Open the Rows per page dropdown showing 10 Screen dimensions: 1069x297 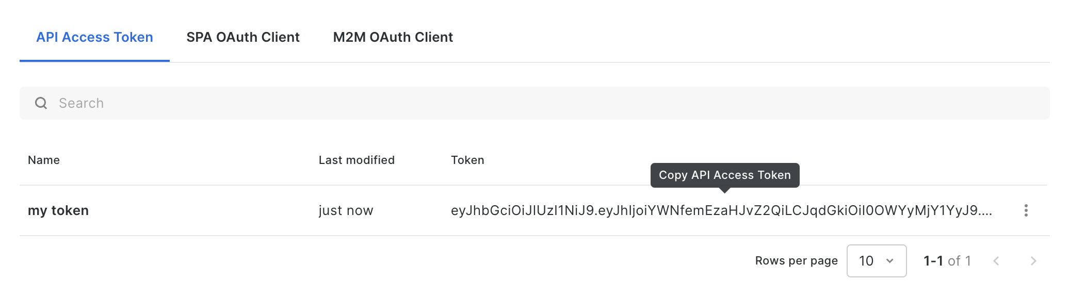tap(876, 261)
